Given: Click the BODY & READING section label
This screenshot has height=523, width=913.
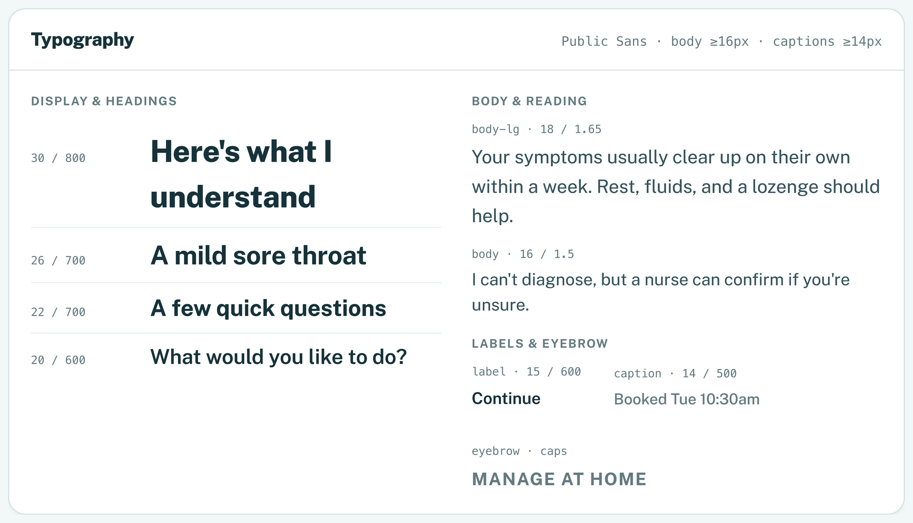Looking at the screenshot, I should (x=529, y=101).
